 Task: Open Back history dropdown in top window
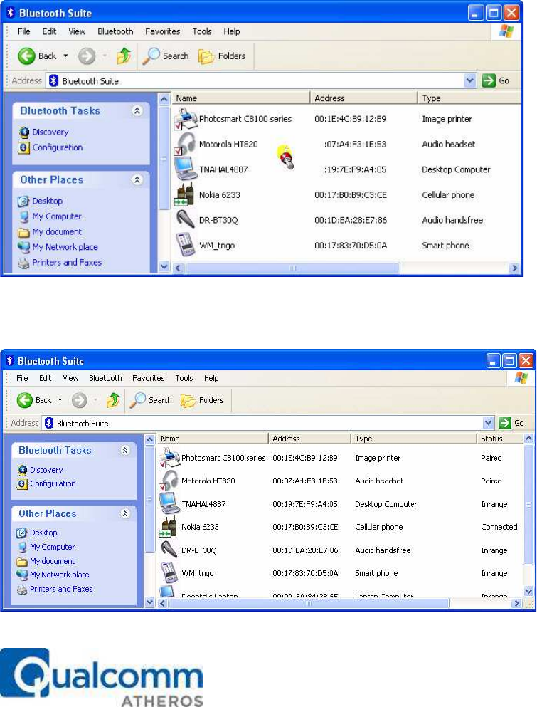pos(65,56)
